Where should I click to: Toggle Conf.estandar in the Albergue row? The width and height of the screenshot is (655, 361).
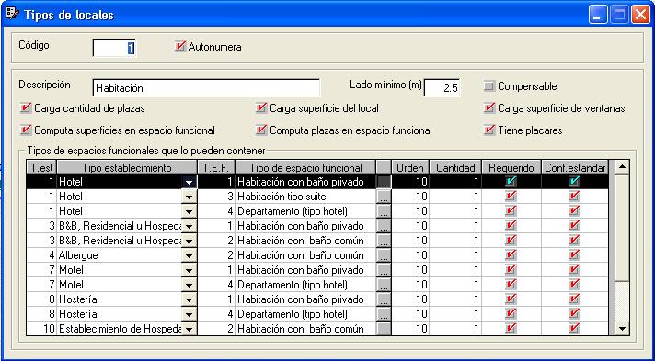click(x=574, y=255)
